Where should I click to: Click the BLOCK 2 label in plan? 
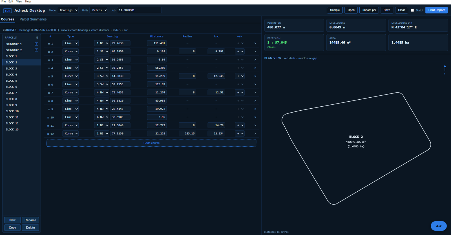click(x=356, y=137)
